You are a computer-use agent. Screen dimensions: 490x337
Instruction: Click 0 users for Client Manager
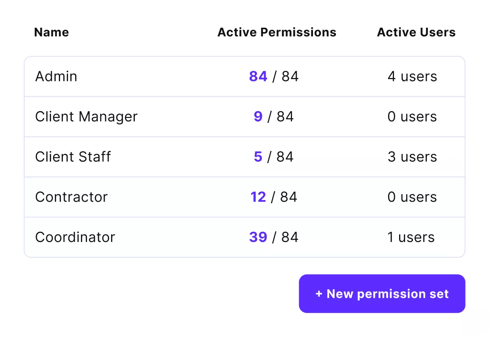[412, 117]
